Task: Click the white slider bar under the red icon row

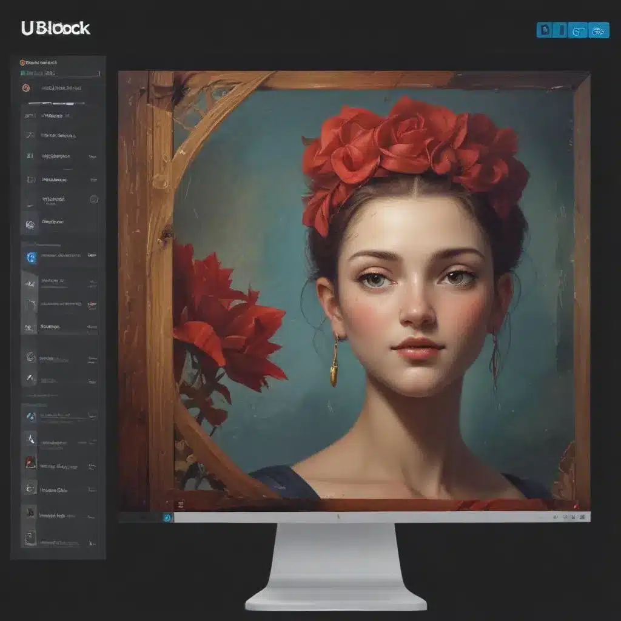Action: click(56, 103)
